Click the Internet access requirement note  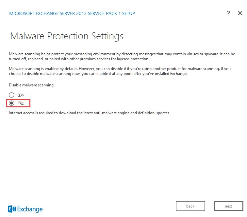tap(90, 113)
